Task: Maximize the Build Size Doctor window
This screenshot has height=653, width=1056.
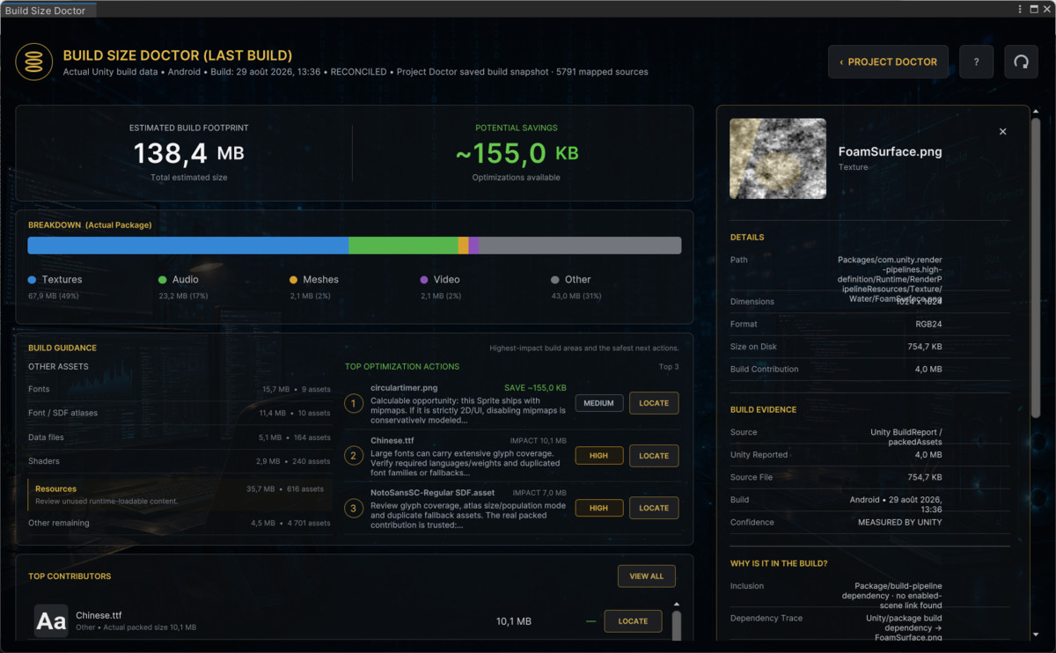Action: click(1033, 9)
